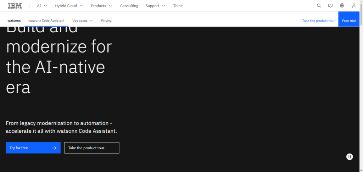The height and width of the screenshot is (172, 363).
Task: Click the Try for free button
Action: (33, 148)
